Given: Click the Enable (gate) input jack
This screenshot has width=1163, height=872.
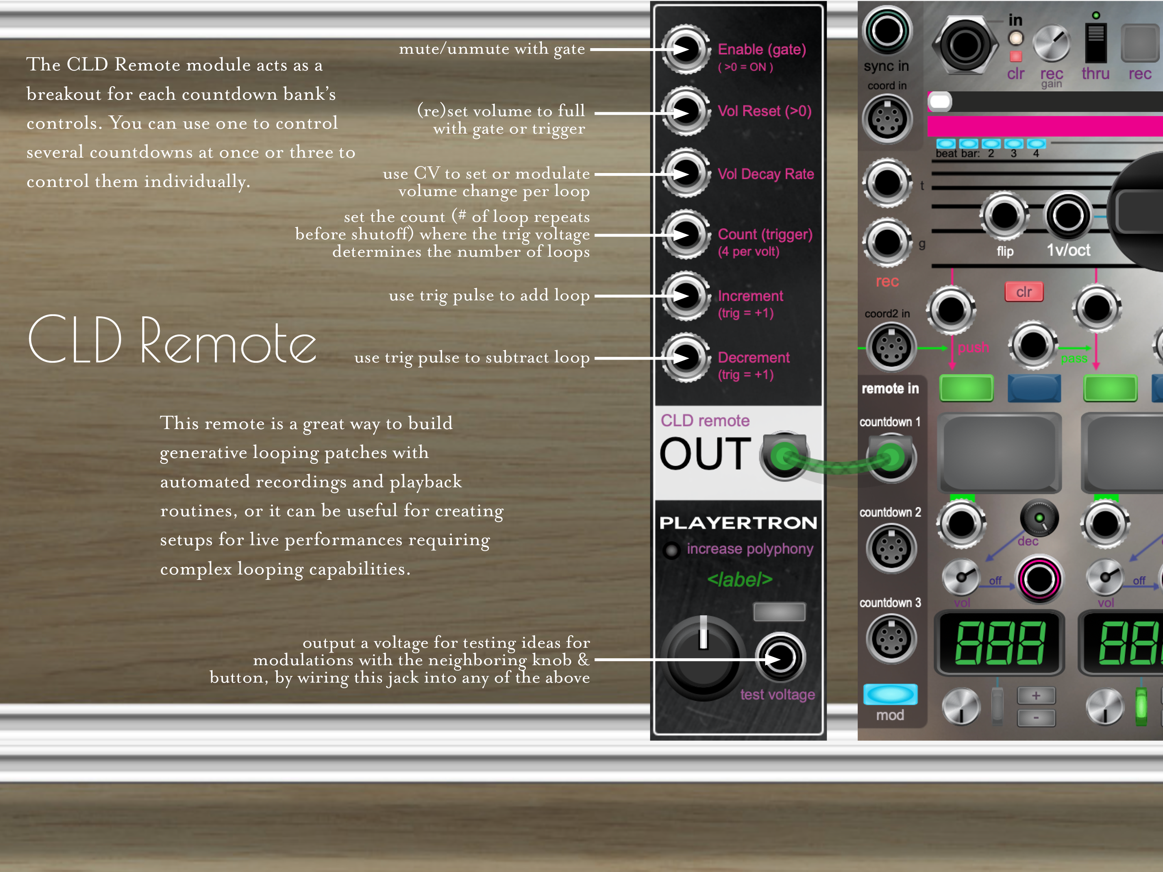Looking at the screenshot, I should point(686,50).
